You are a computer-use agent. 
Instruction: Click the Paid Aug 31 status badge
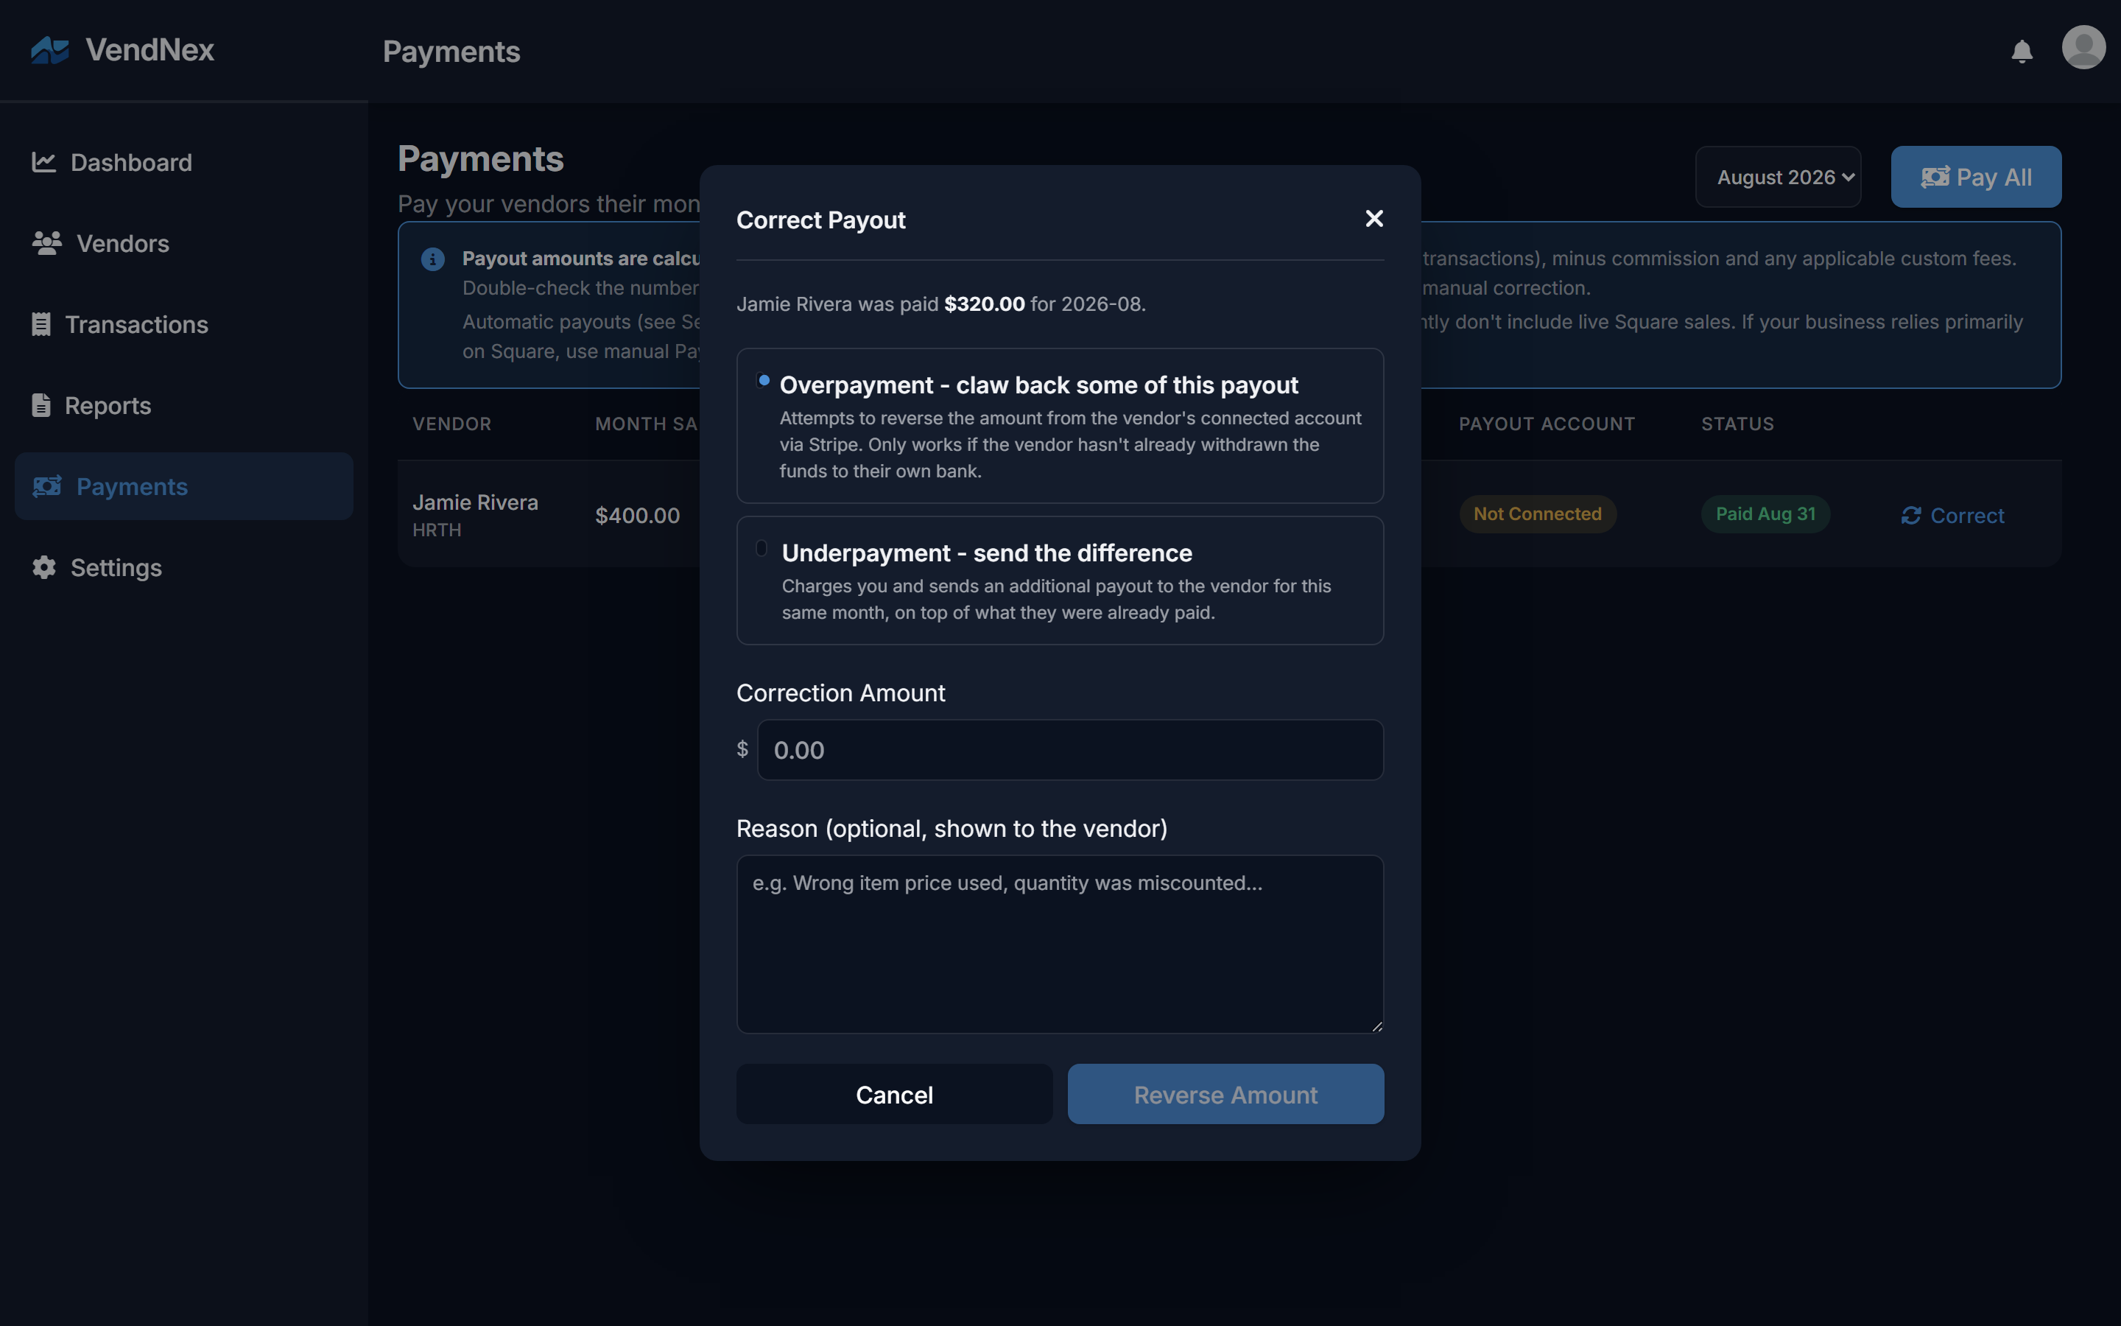1765,514
